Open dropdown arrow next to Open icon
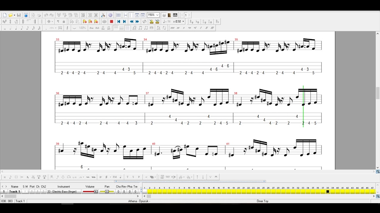The image size is (380, 213). (x=14, y=15)
